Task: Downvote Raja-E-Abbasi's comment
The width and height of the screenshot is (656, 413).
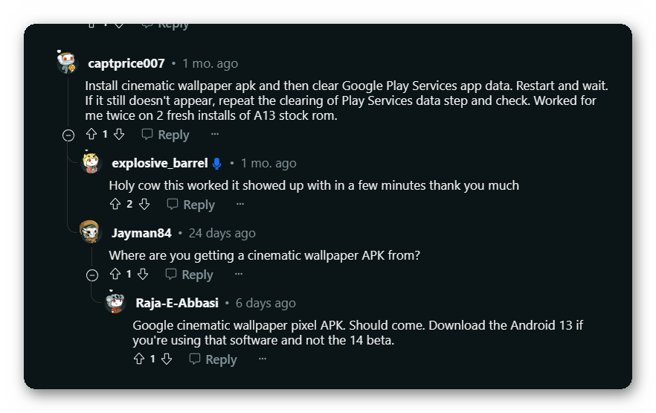Action: click(x=167, y=359)
